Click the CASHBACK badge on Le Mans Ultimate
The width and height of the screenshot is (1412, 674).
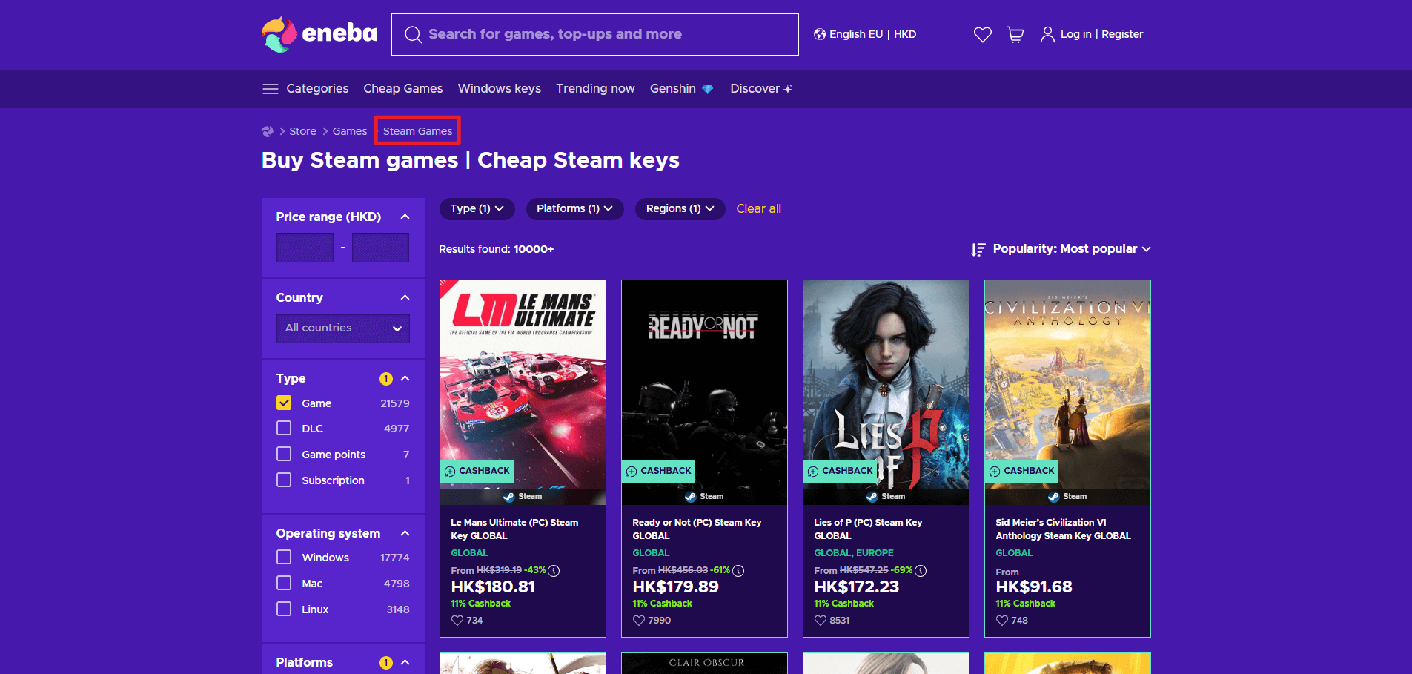click(x=477, y=471)
